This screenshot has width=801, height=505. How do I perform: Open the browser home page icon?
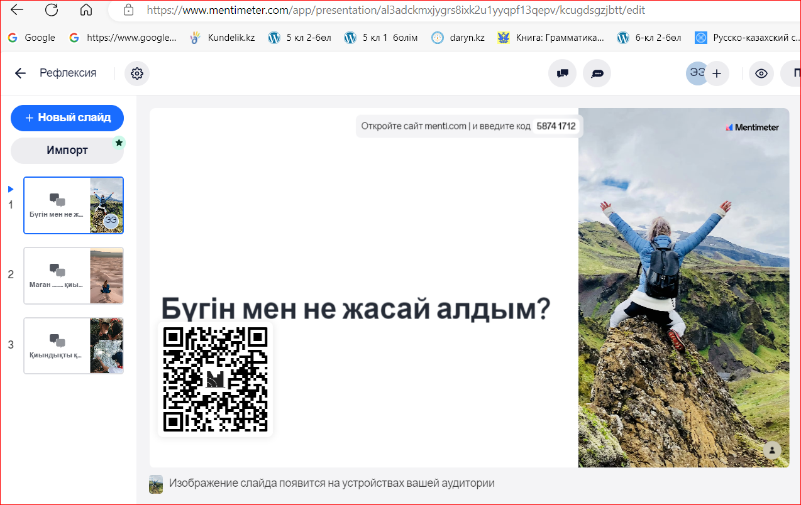(86, 10)
